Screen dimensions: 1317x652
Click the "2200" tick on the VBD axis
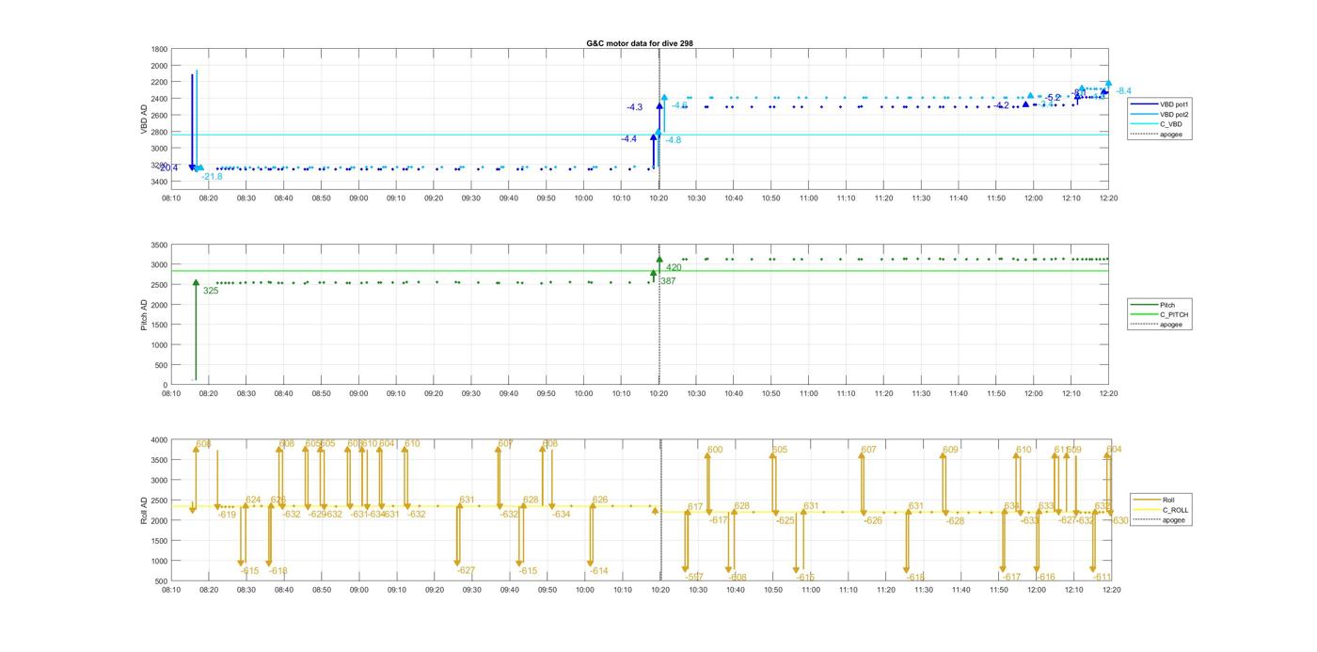point(159,82)
